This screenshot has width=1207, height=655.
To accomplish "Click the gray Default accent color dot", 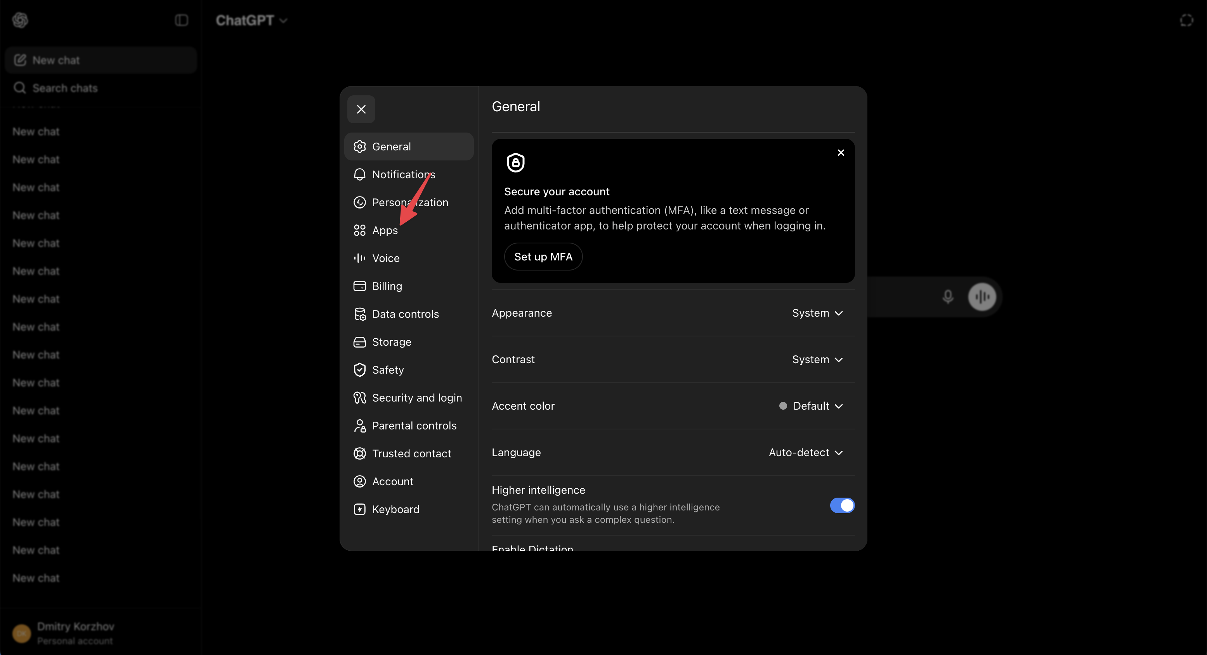I will point(782,406).
